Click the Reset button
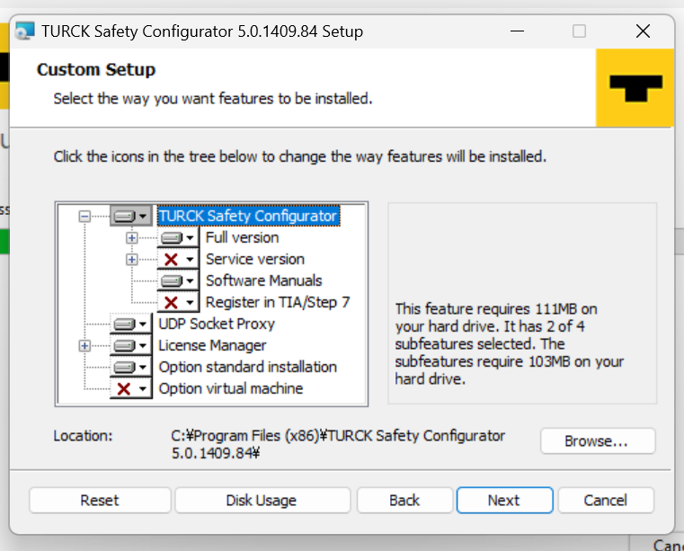The height and width of the screenshot is (551, 684). (100, 501)
